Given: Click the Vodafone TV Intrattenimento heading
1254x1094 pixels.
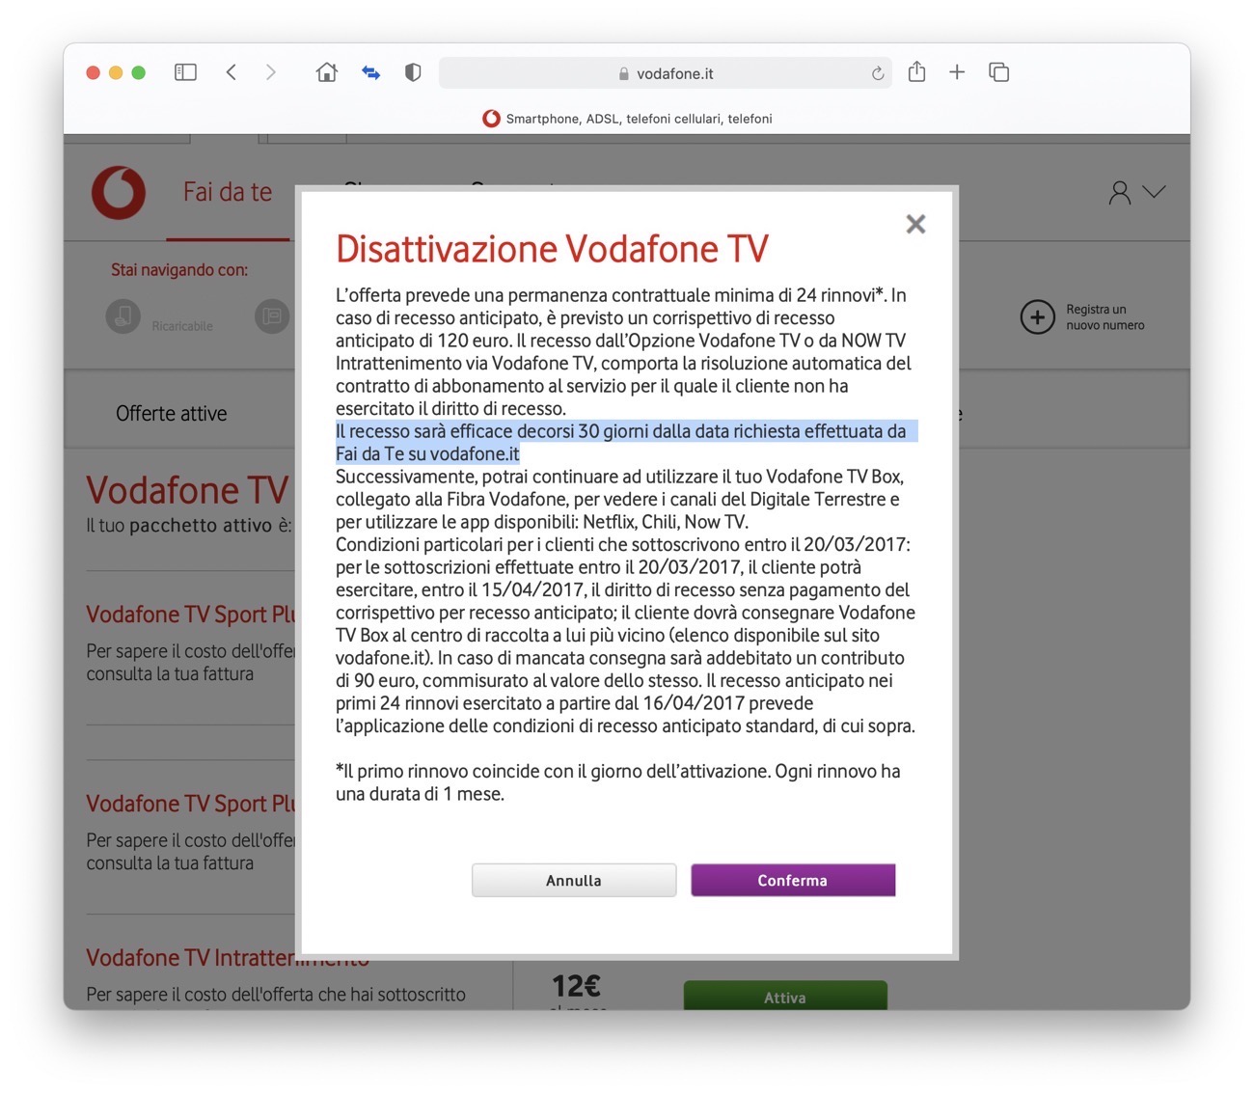Looking at the screenshot, I should (228, 958).
